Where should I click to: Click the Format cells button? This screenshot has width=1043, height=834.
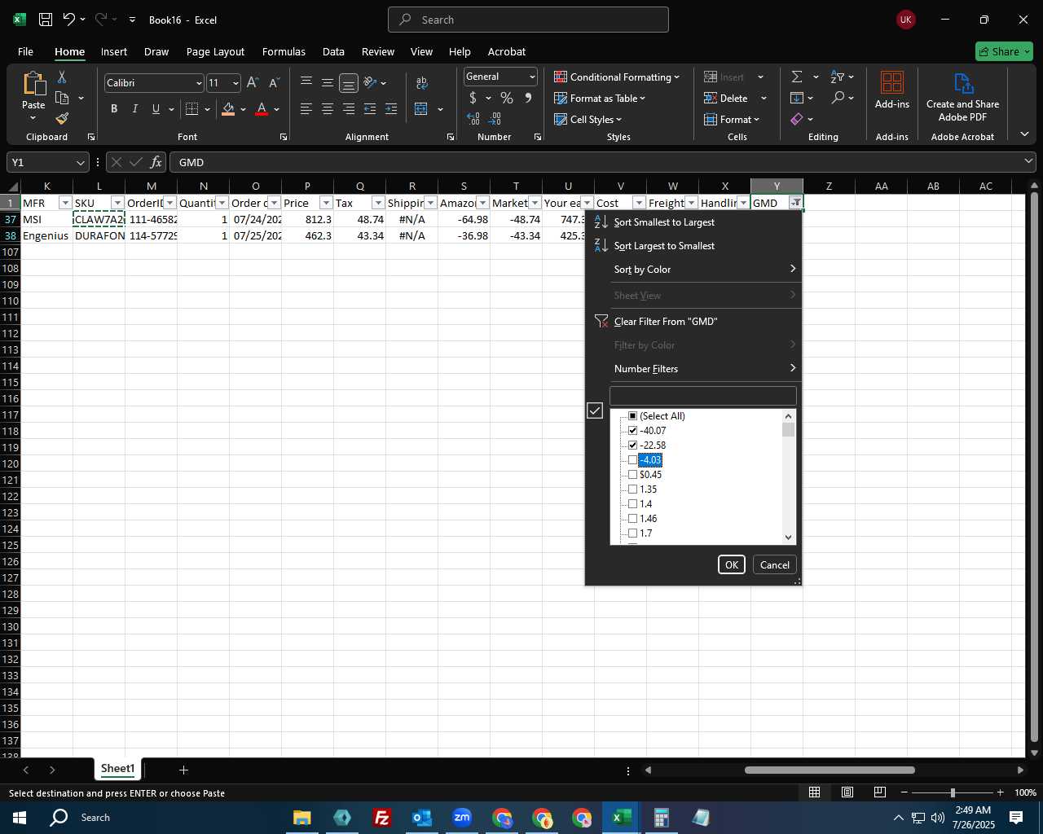click(732, 119)
